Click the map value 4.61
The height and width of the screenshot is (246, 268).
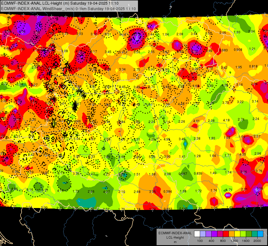pyautogui.click(x=196, y=121)
